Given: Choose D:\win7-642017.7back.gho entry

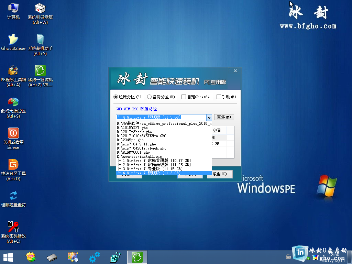Looking at the screenshot, I should [164, 148].
